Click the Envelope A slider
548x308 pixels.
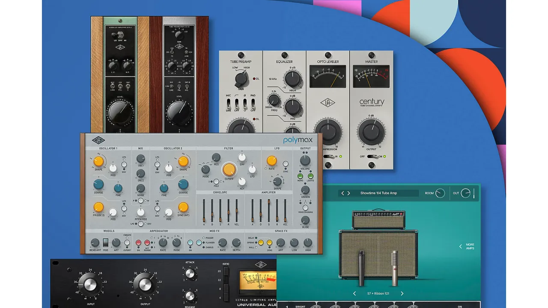click(x=204, y=211)
